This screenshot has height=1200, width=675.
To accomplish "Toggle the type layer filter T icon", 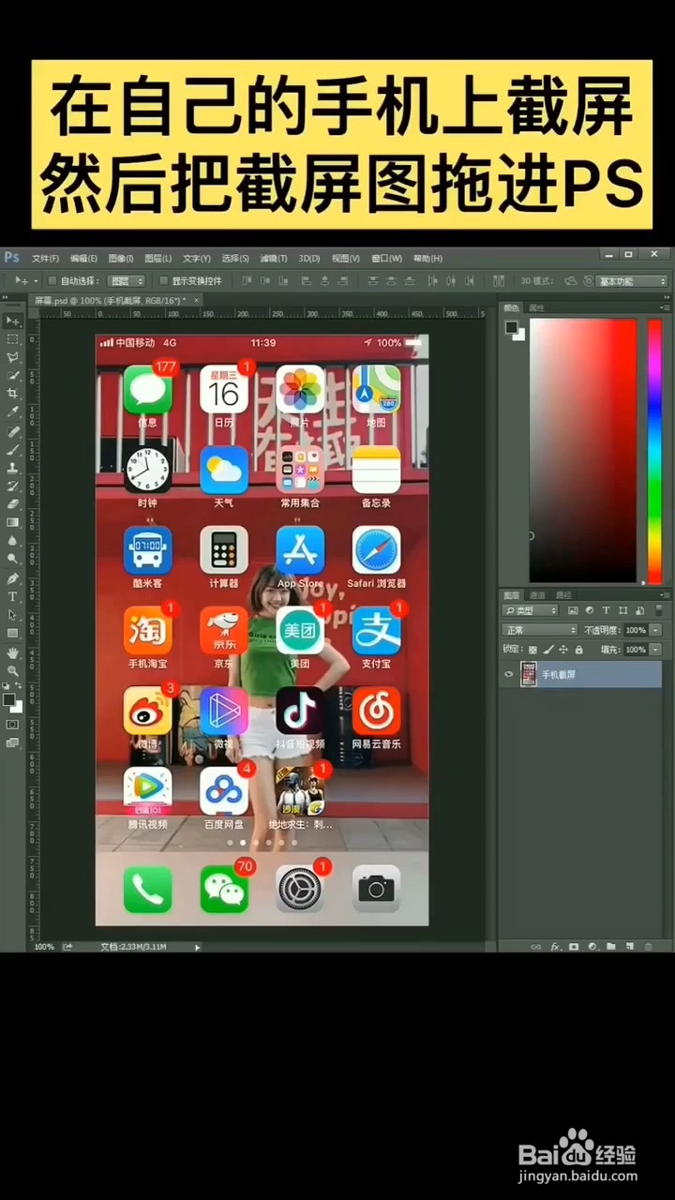I will click(x=606, y=610).
